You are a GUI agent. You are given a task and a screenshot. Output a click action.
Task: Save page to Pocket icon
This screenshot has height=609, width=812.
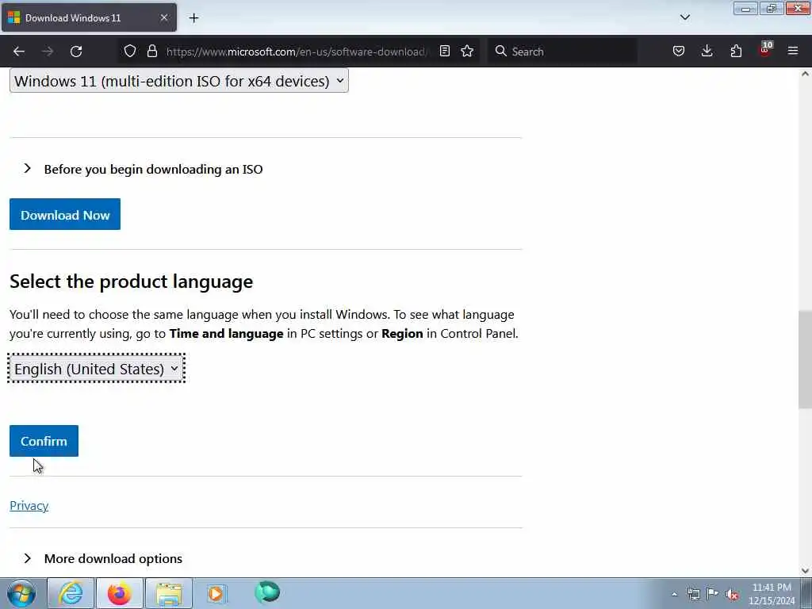click(x=679, y=51)
